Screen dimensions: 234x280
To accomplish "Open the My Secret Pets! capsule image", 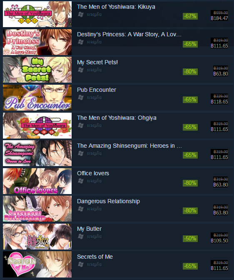I will coord(37,70).
